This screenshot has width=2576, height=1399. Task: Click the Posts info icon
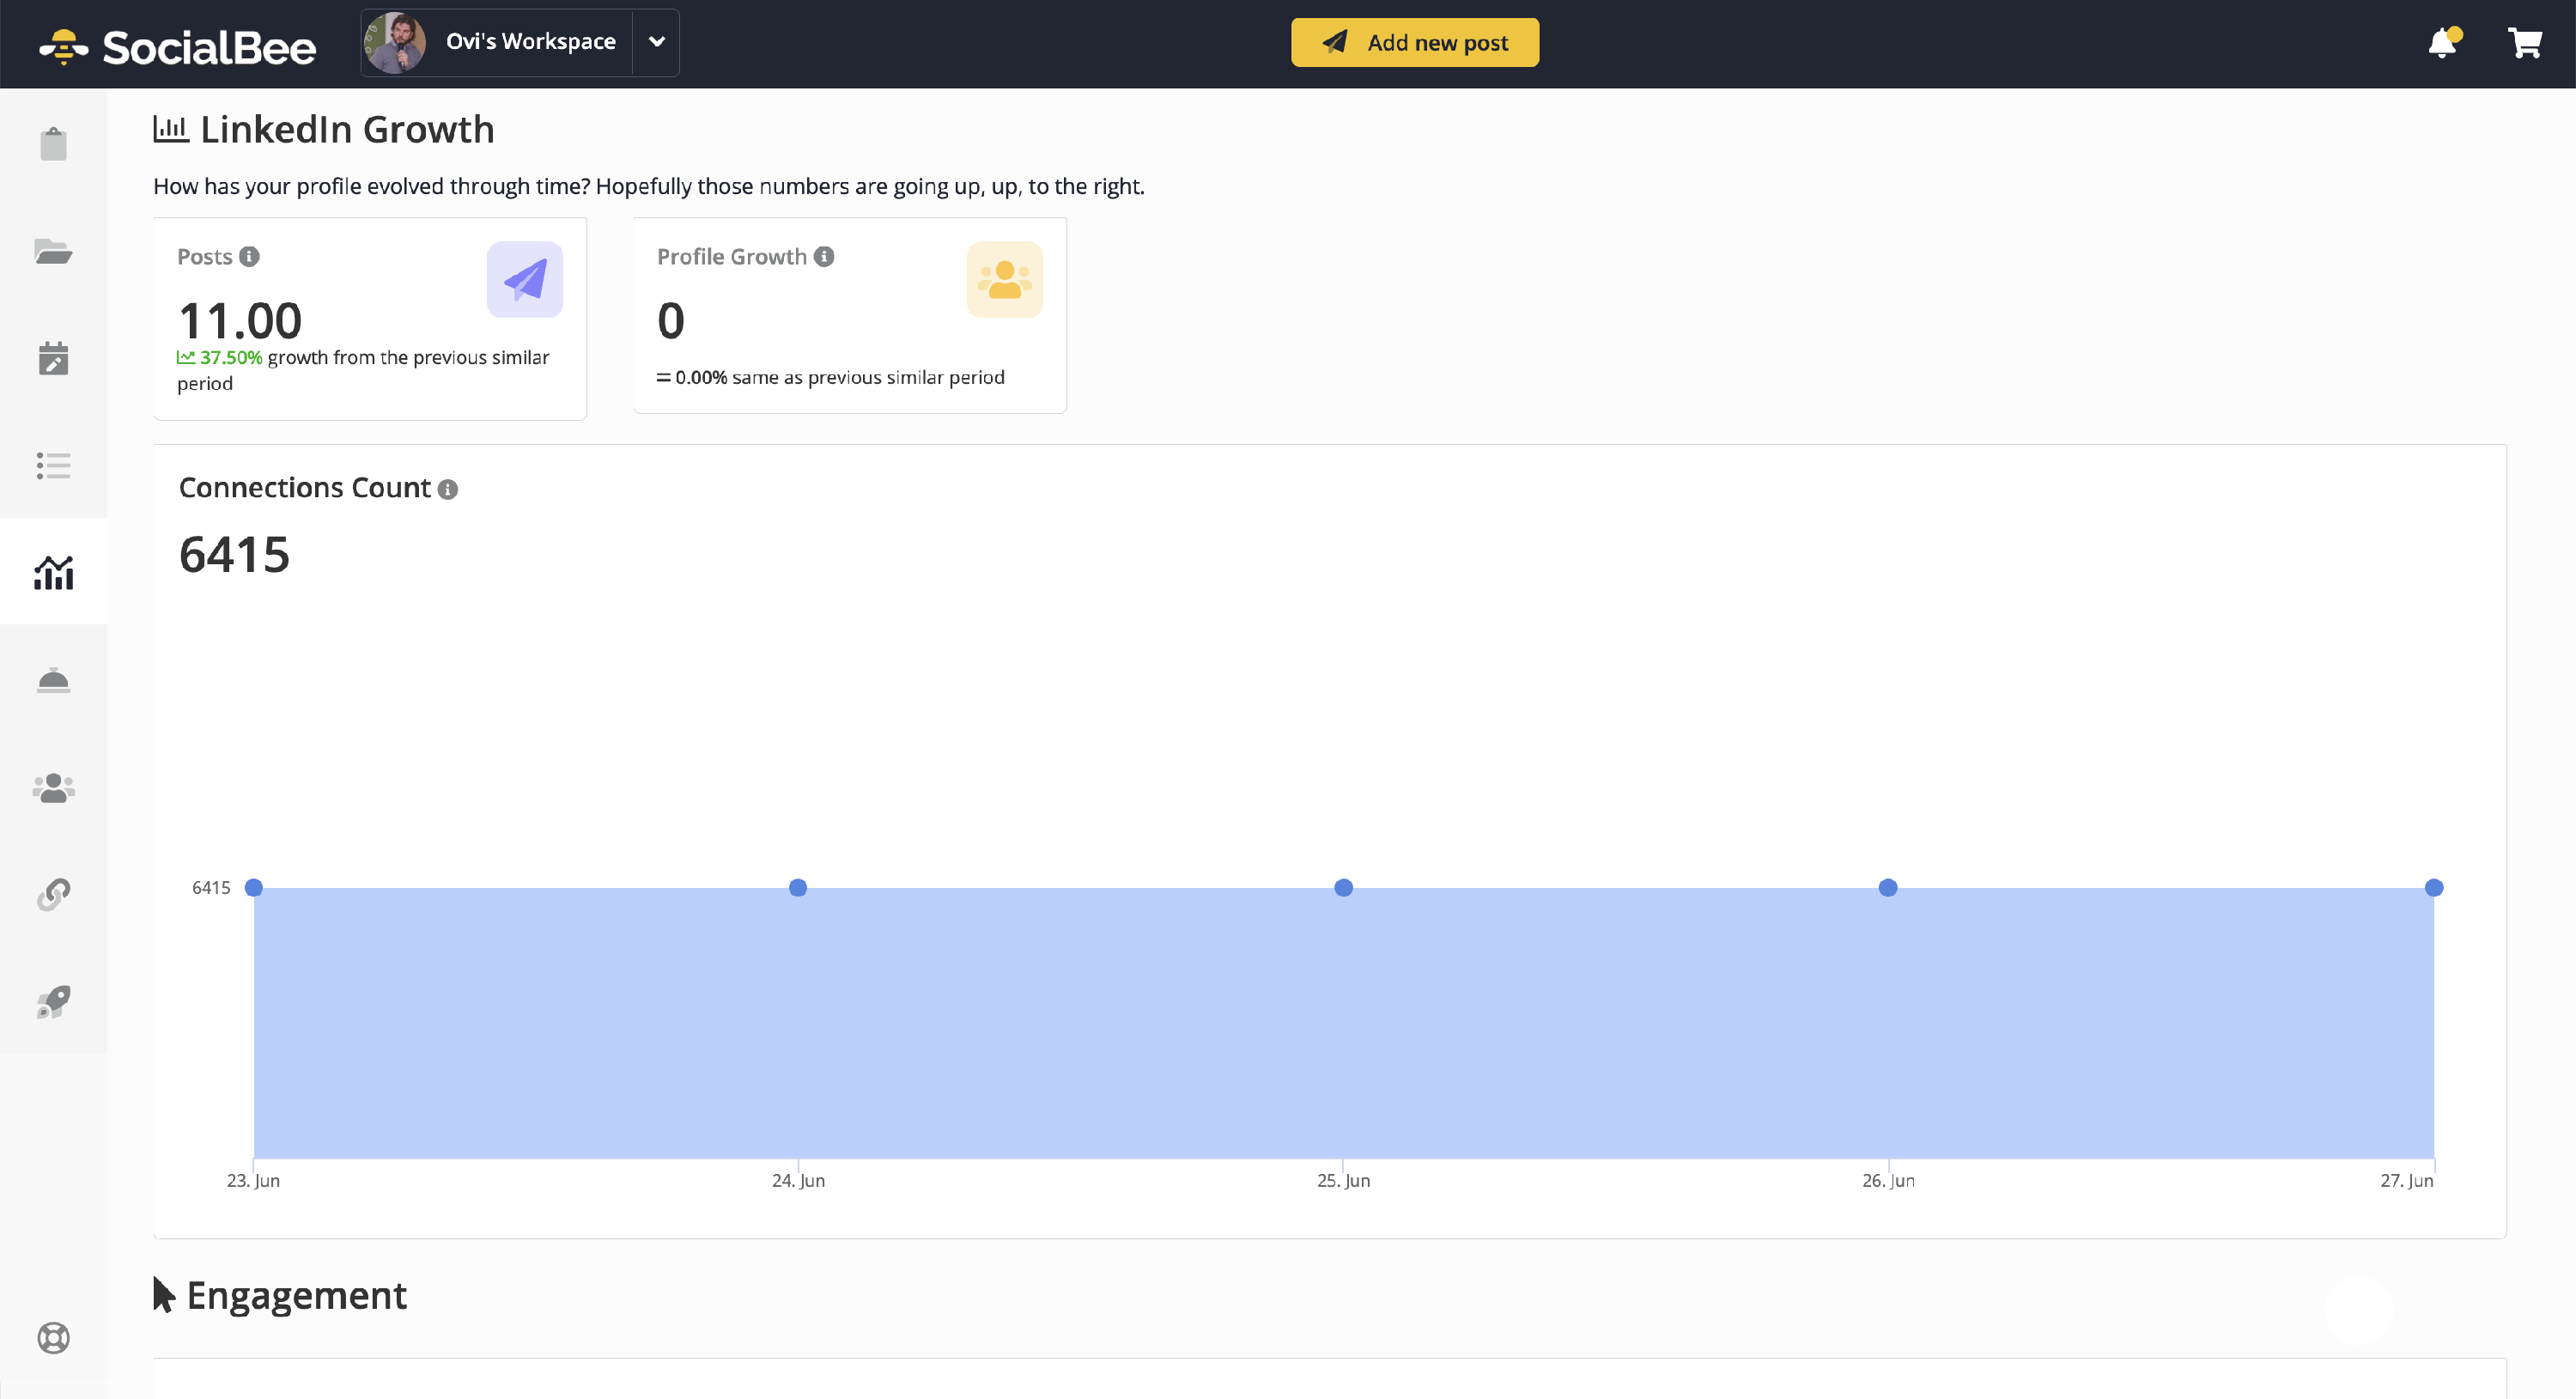coord(249,257)
